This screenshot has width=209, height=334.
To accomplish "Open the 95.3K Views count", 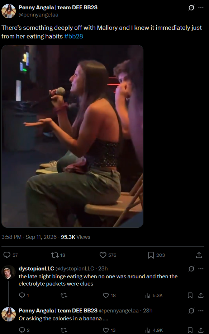I will (x=76, y=237).
